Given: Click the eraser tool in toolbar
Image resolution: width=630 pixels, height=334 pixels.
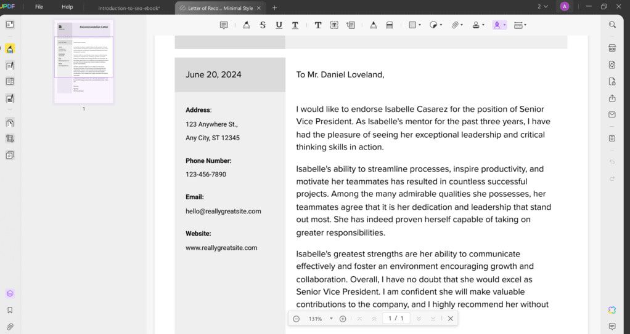Looking at the screenshot, I should click(x=390, y=25).
